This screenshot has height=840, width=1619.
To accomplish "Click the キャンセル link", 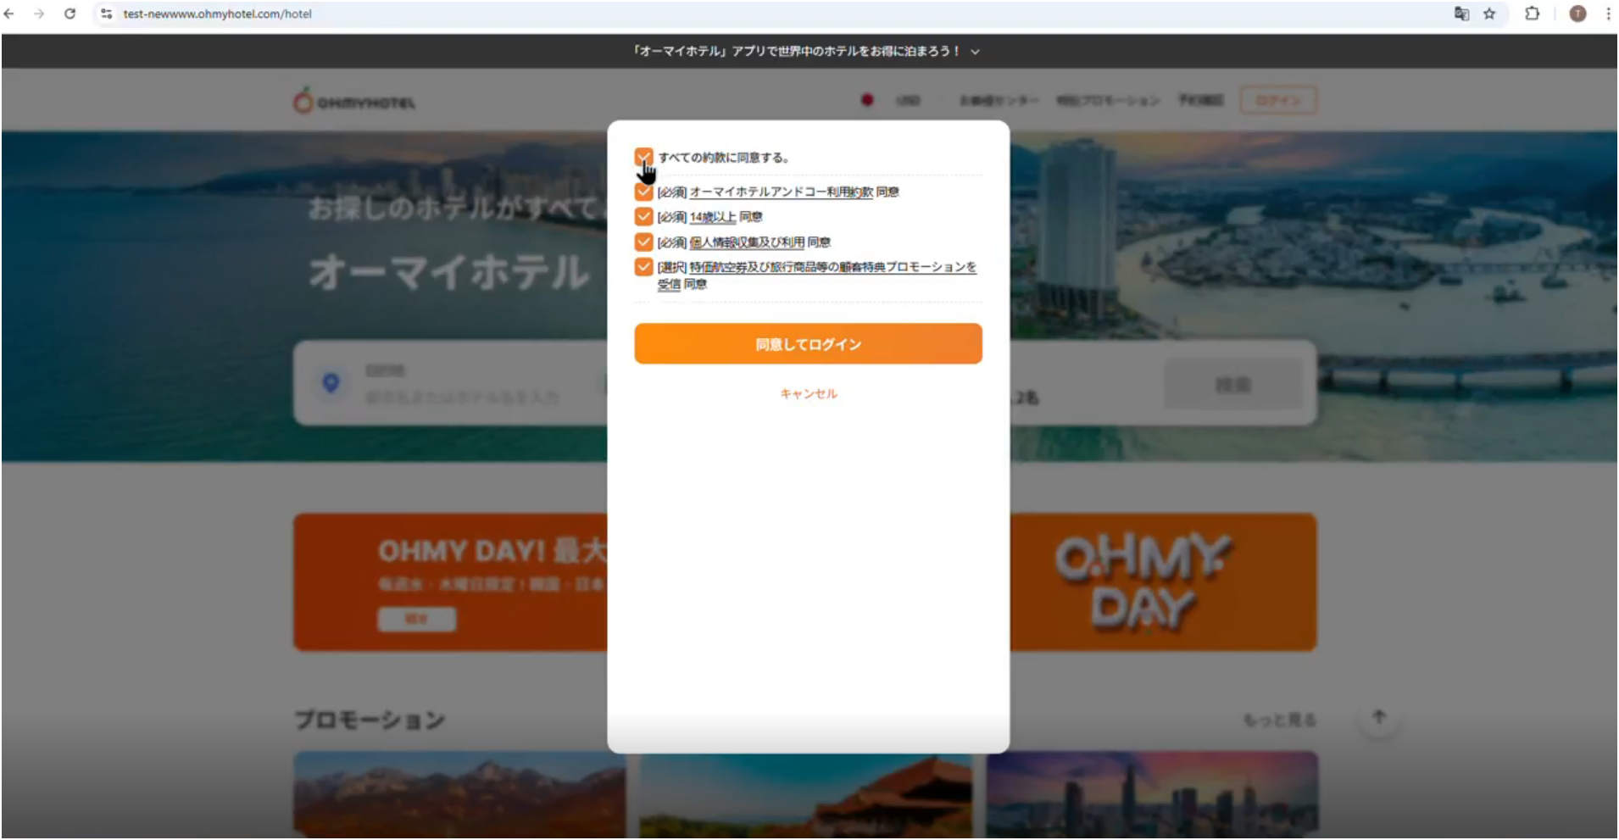I will tap(809, 393).
